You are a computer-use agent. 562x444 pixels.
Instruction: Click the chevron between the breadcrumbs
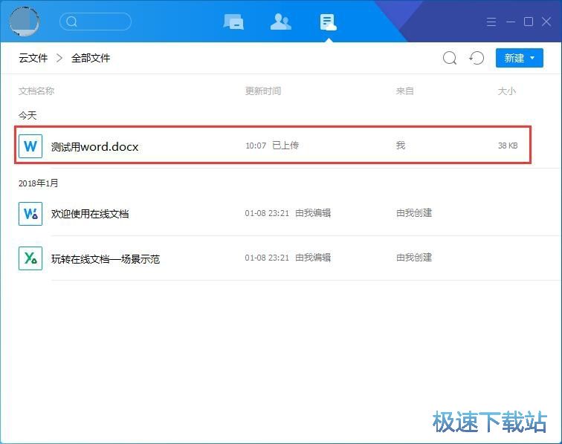(x=59, y=58)
